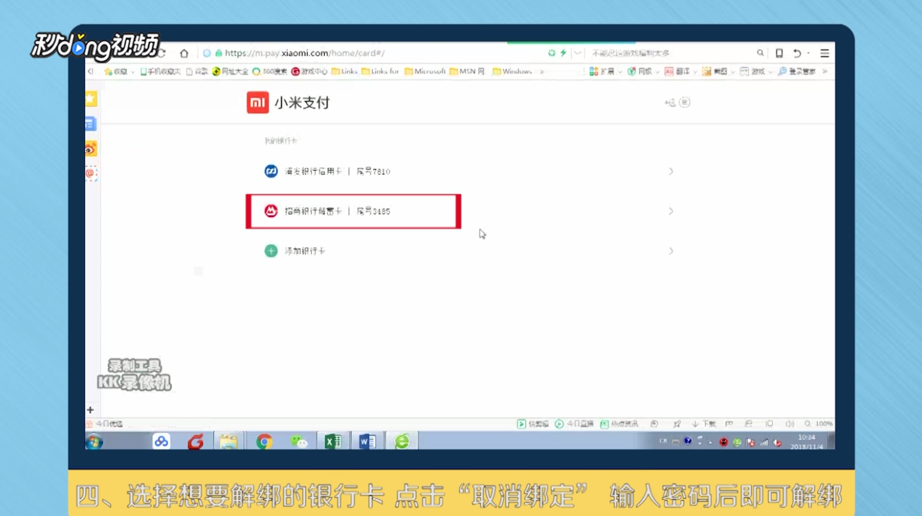The height and width of the screenshot is (516, 922).
Task: Expand the 招商银行储蓄卡 row chevron
Action: 671,211
